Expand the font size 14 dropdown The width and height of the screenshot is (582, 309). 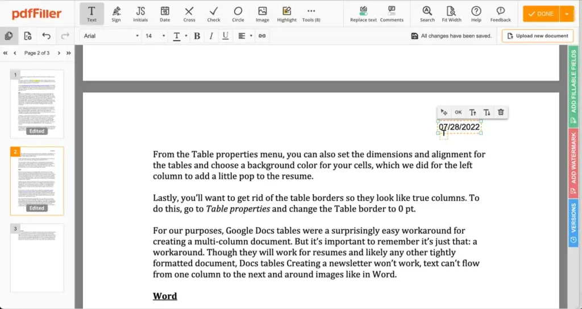155,36
